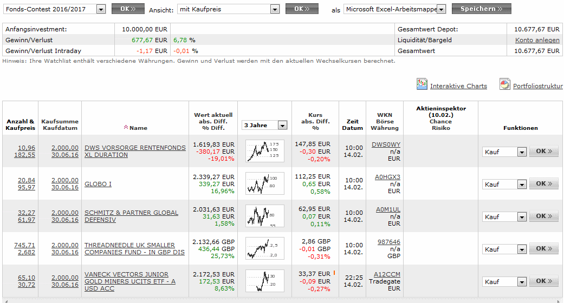564x303 pixels.
Task: Click OK in the VanEck Vectors row
Action: click(543, 281)
